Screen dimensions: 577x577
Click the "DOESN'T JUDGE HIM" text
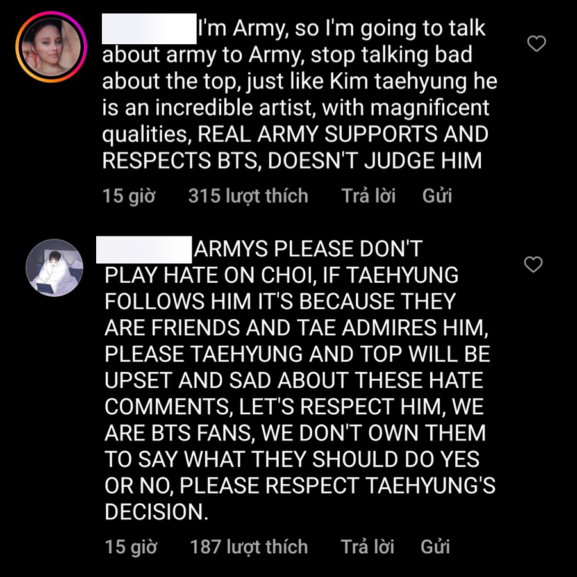click(x=374, y=160)
